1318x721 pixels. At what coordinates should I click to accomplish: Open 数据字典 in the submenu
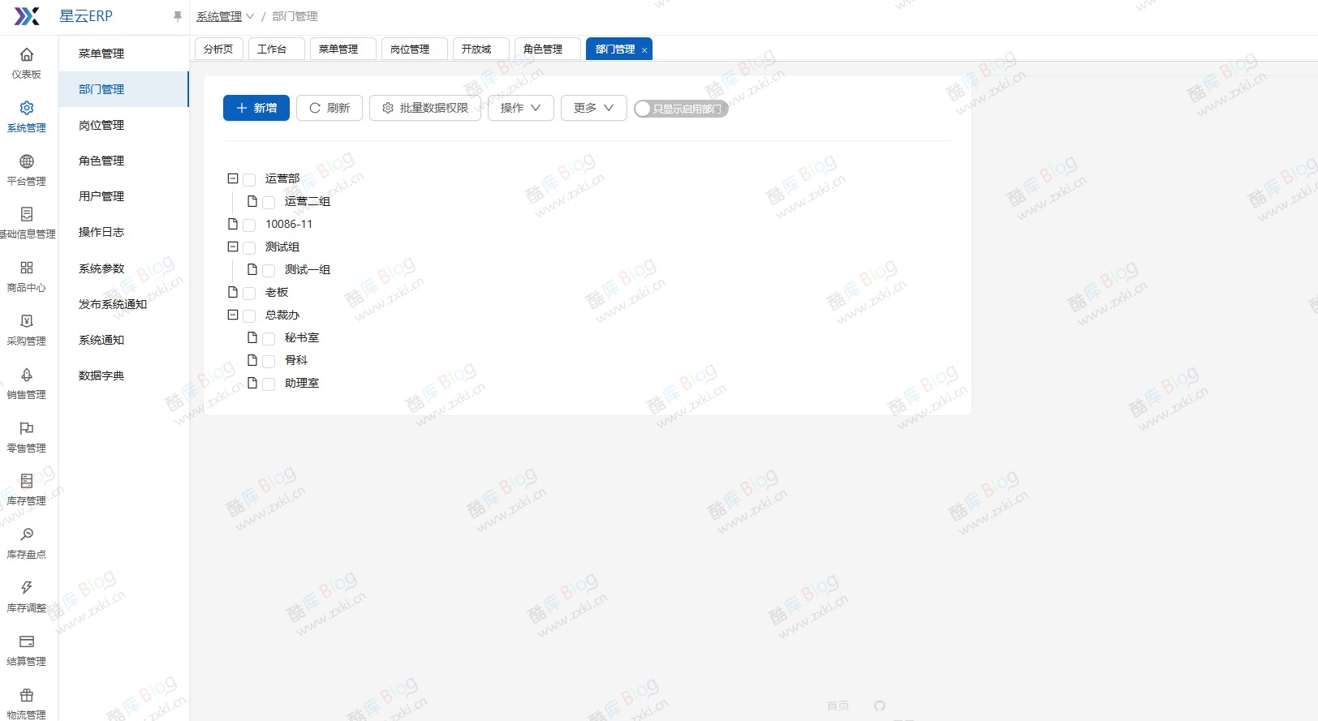[123, 376]
